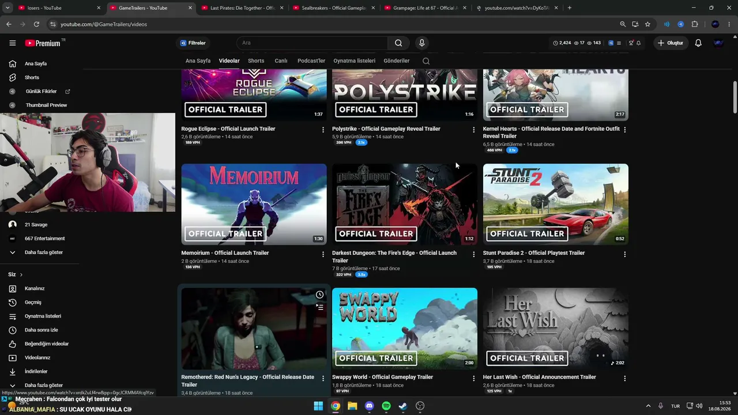Switch to the Gönderiler channel tab
The width and height of the screenshot is (738, 415).
click(x=397, y=61)
